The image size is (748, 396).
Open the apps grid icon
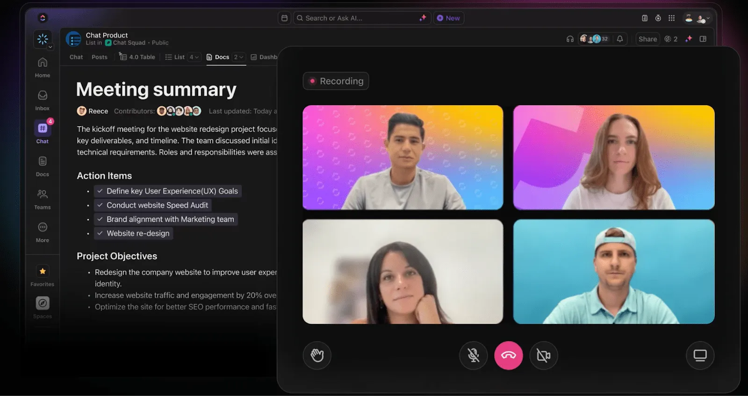click(x=671, y=18)
